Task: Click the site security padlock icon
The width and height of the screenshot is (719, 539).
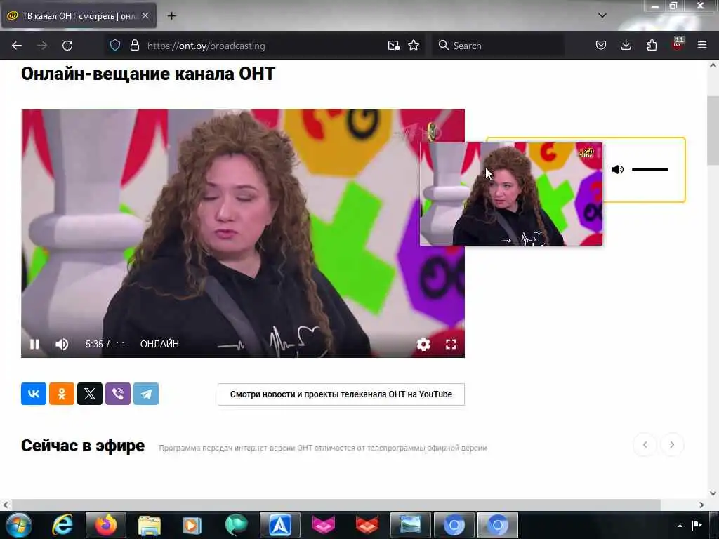Action: click(134, 45)
